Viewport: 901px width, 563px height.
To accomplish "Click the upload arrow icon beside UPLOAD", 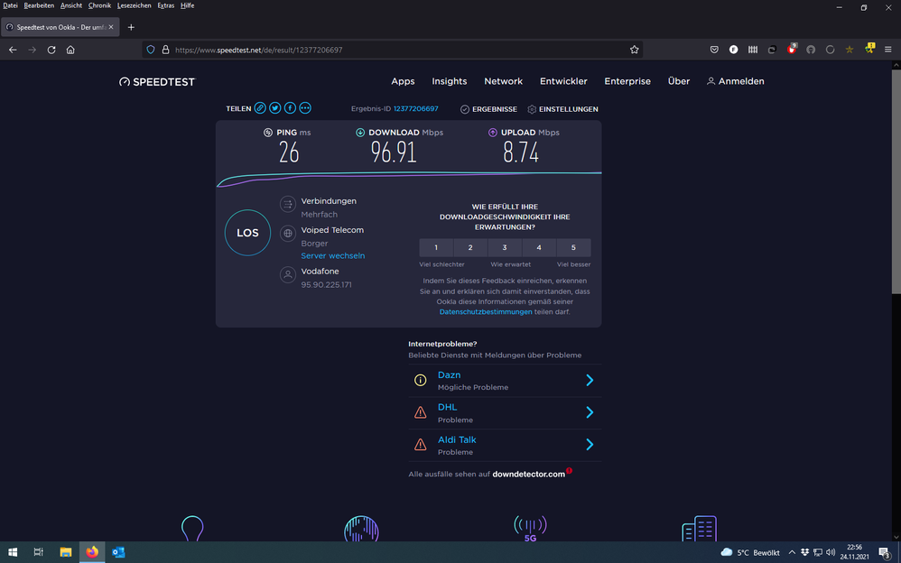I will pos(492,133).
